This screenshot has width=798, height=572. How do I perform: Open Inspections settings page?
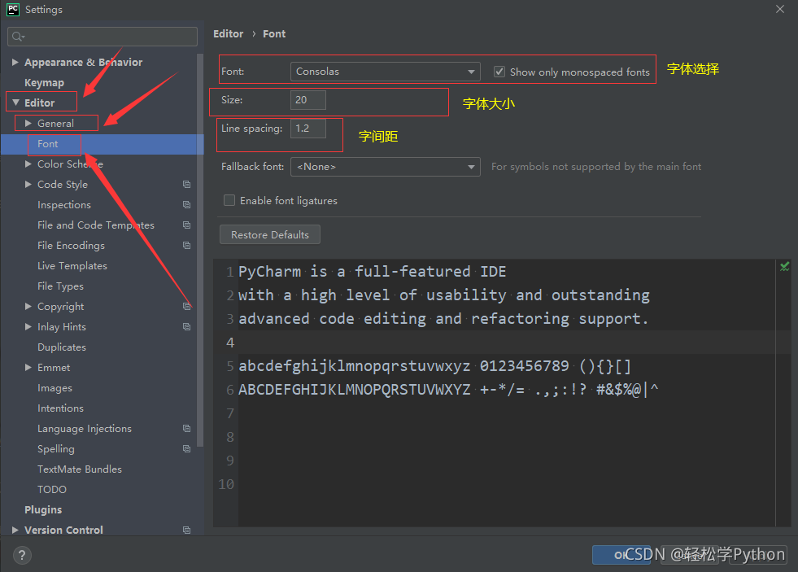click(64, 204)
